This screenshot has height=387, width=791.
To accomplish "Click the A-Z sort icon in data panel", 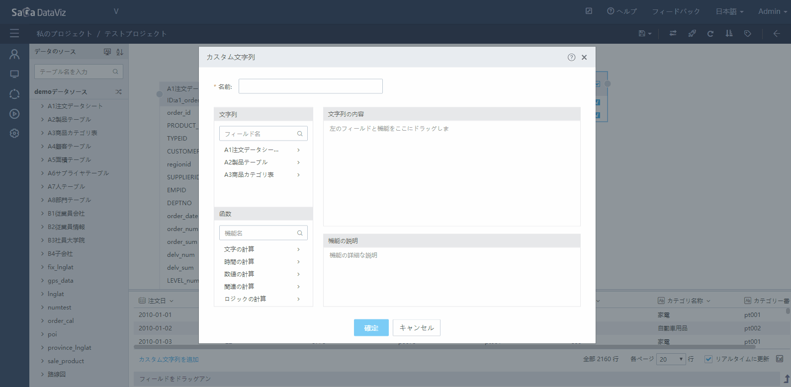I will (120, 52).
